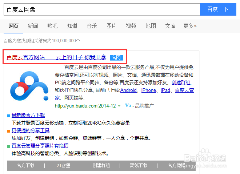This screenshot has width=240, height=174.
Task: Click the Baidu Cloud logo thumbnail
Action: point(29,86)
